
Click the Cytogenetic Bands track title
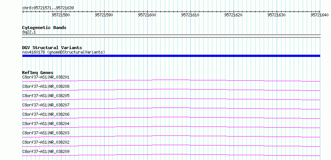click(44, 28)
